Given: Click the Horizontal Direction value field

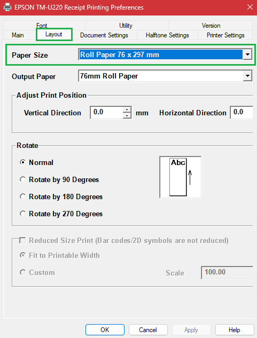Looking at the screenshot, I should 242,112.
